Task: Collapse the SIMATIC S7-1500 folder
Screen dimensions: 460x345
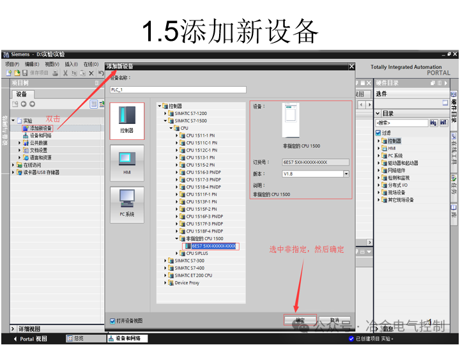Action: click(165, 121)
